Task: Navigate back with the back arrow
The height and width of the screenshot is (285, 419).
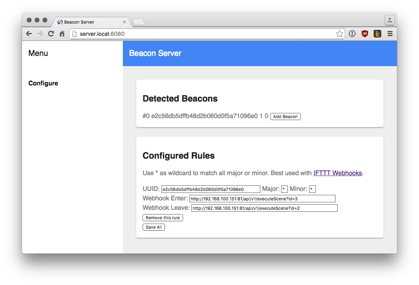Action: point(29,33)
